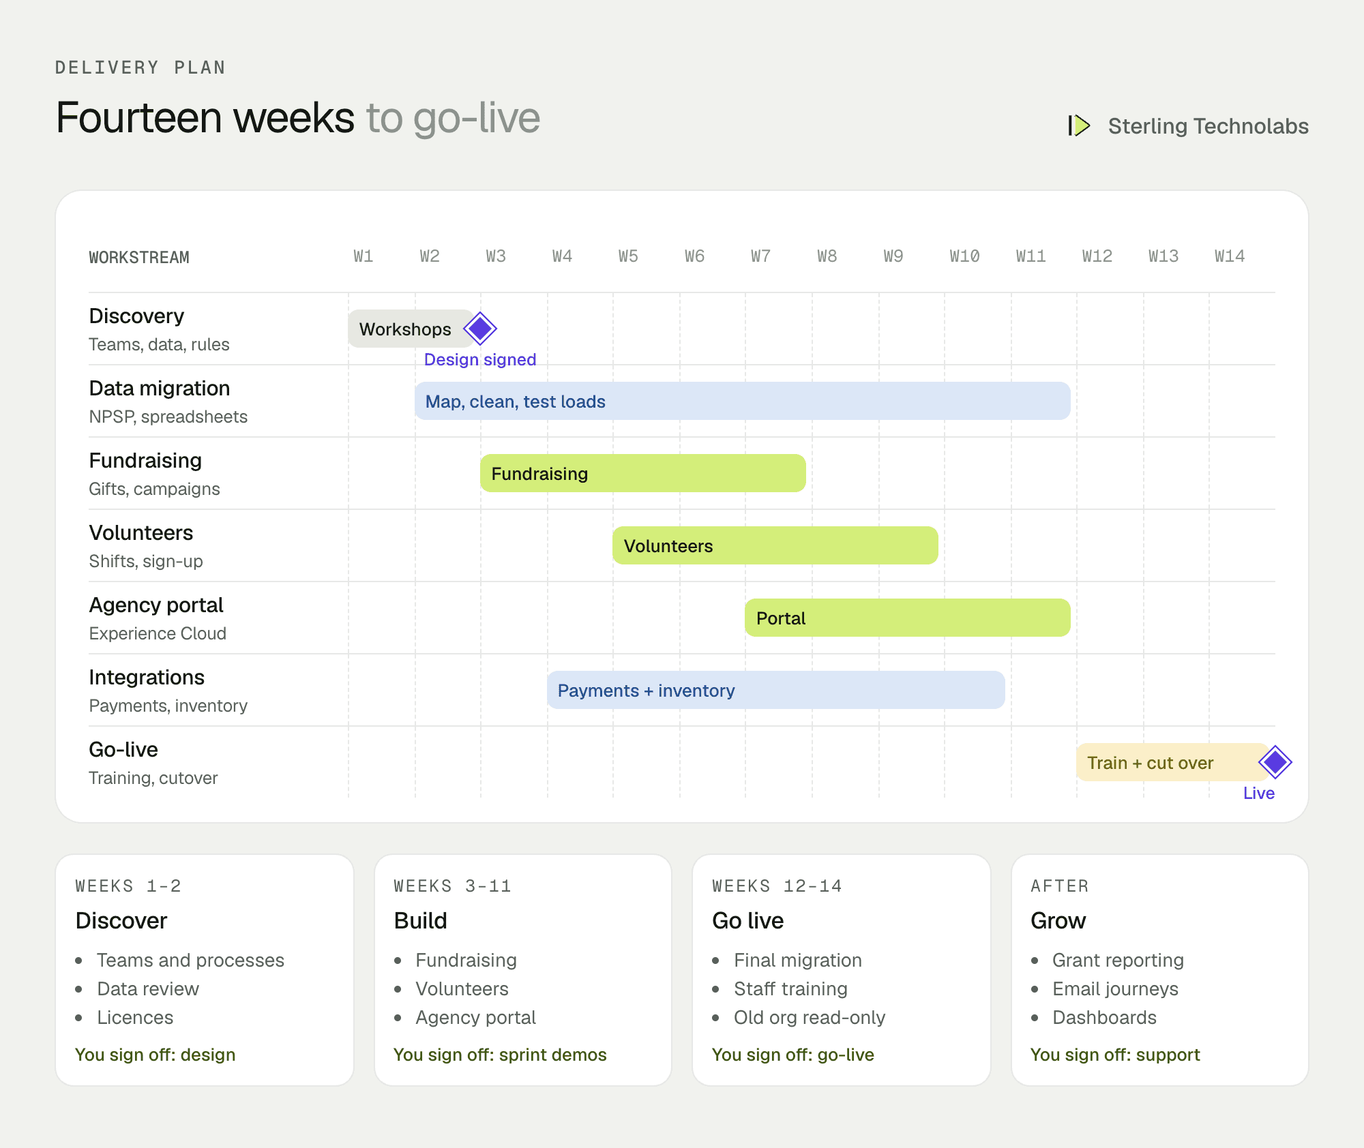Click the 'Live' milestone label
The width and height of the screenshot is (1364, 1148).
point(1259,793)
